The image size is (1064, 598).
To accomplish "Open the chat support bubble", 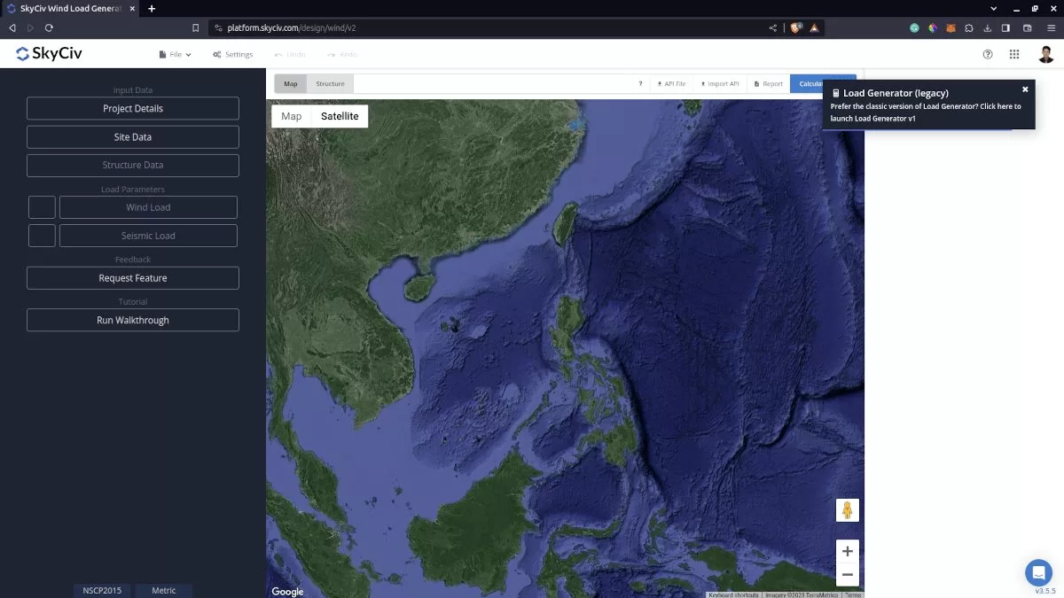I will 1038,572.
